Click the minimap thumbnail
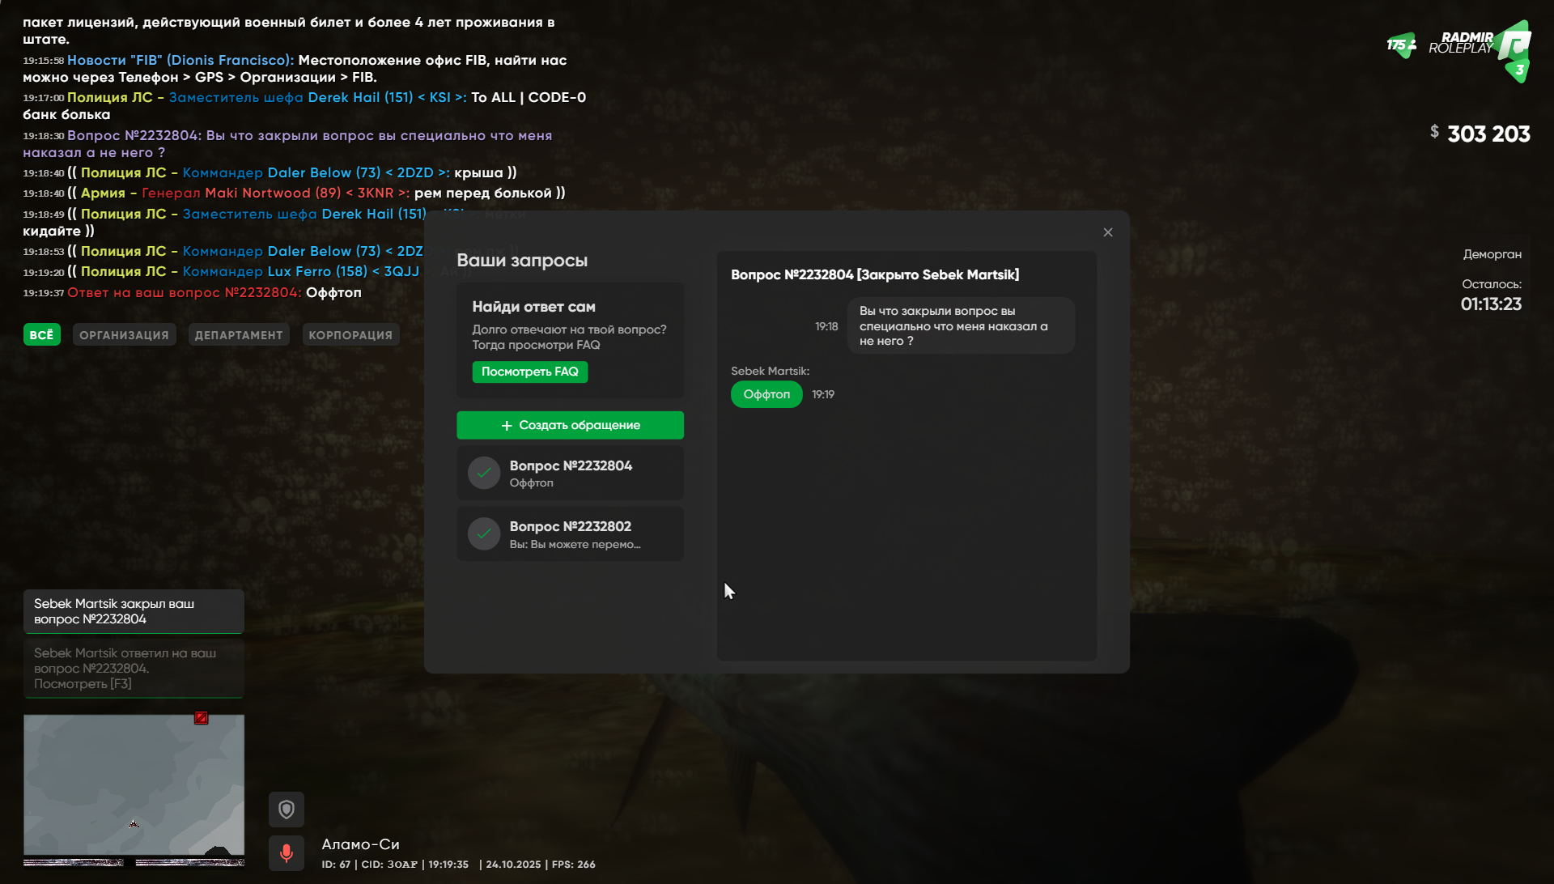1554x884 pixels. click(x=134, y=789)
